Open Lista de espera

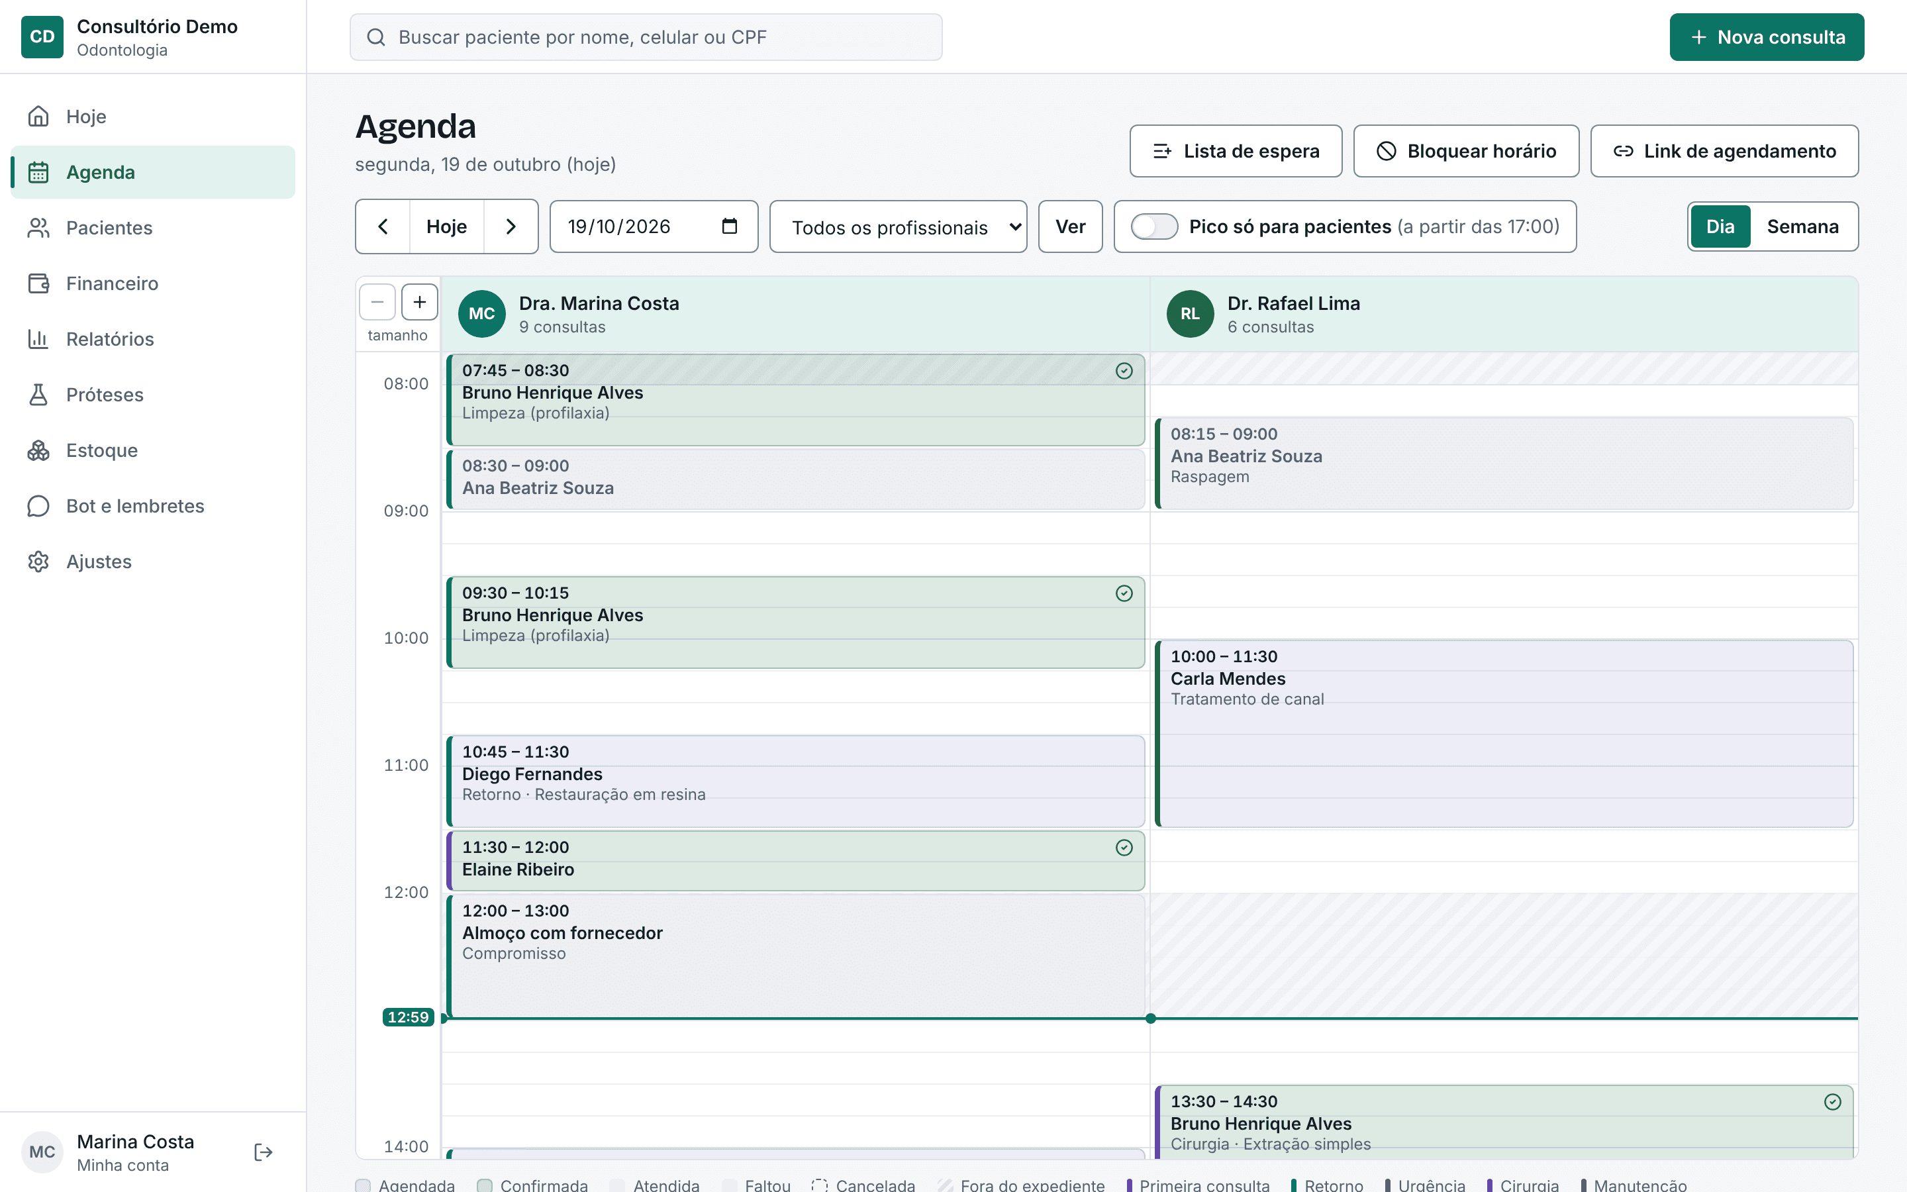1236,150
